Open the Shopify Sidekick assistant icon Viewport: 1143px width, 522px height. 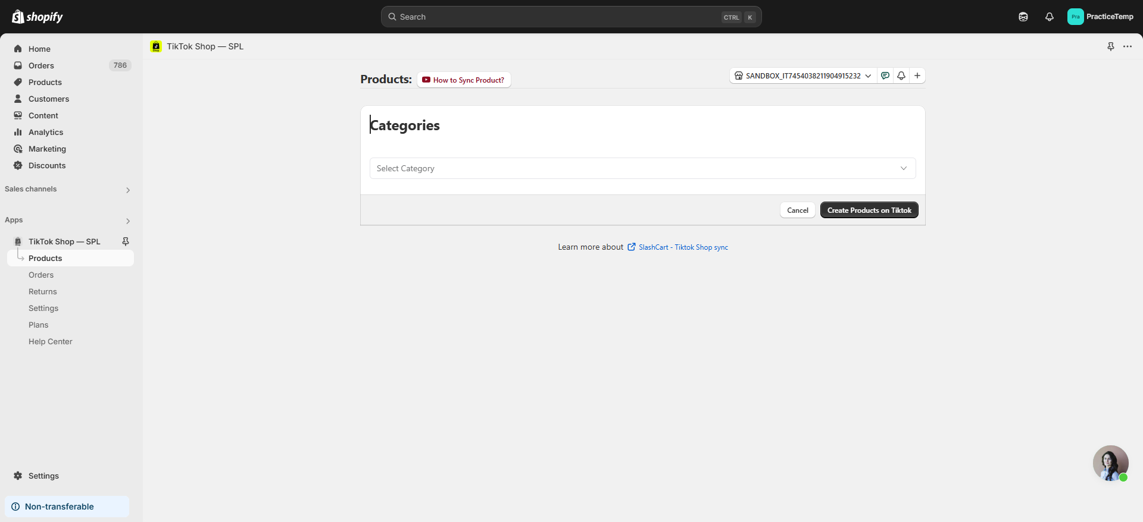tap(1023, 17)
